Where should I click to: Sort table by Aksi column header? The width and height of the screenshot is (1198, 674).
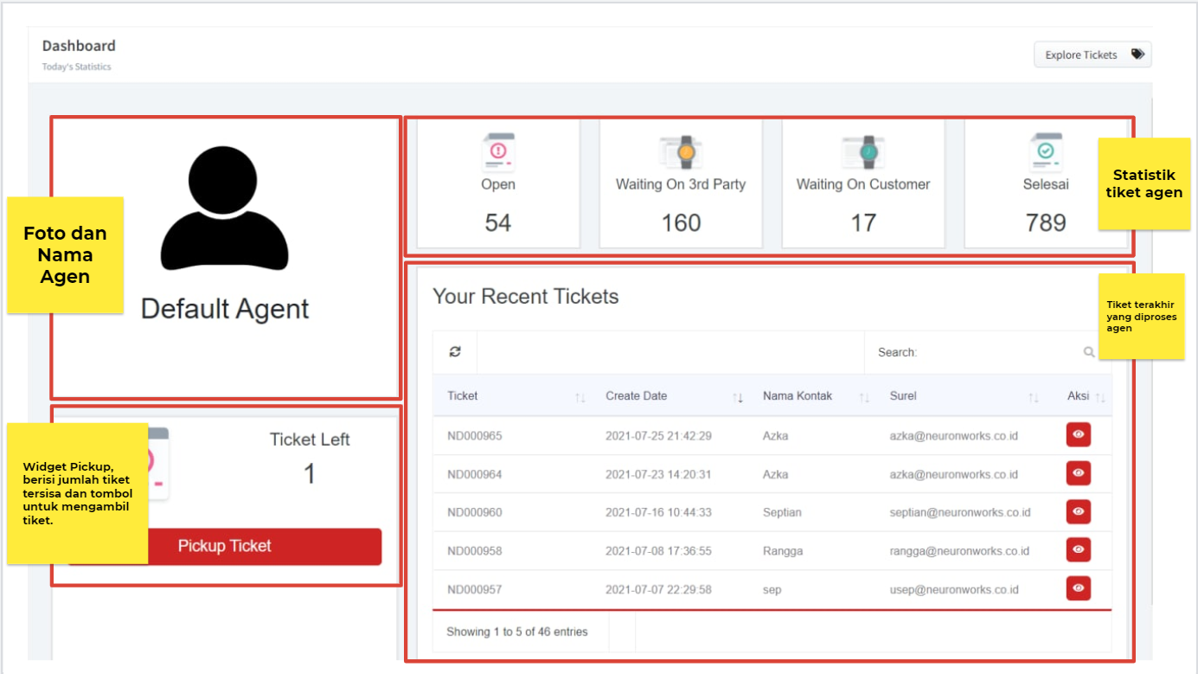1099,397
